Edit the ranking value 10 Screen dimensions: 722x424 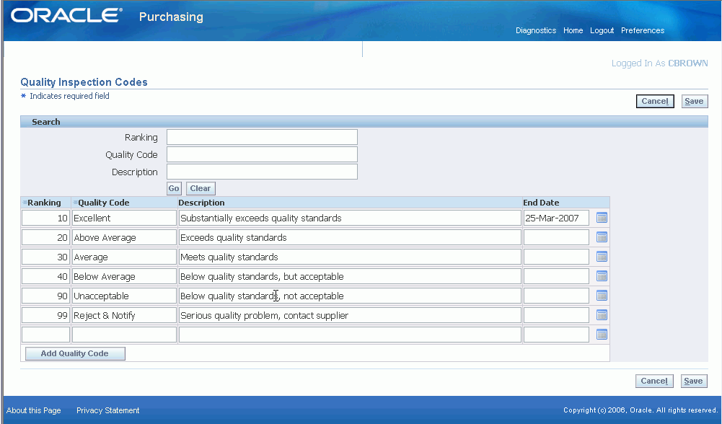tap(45, 218)
